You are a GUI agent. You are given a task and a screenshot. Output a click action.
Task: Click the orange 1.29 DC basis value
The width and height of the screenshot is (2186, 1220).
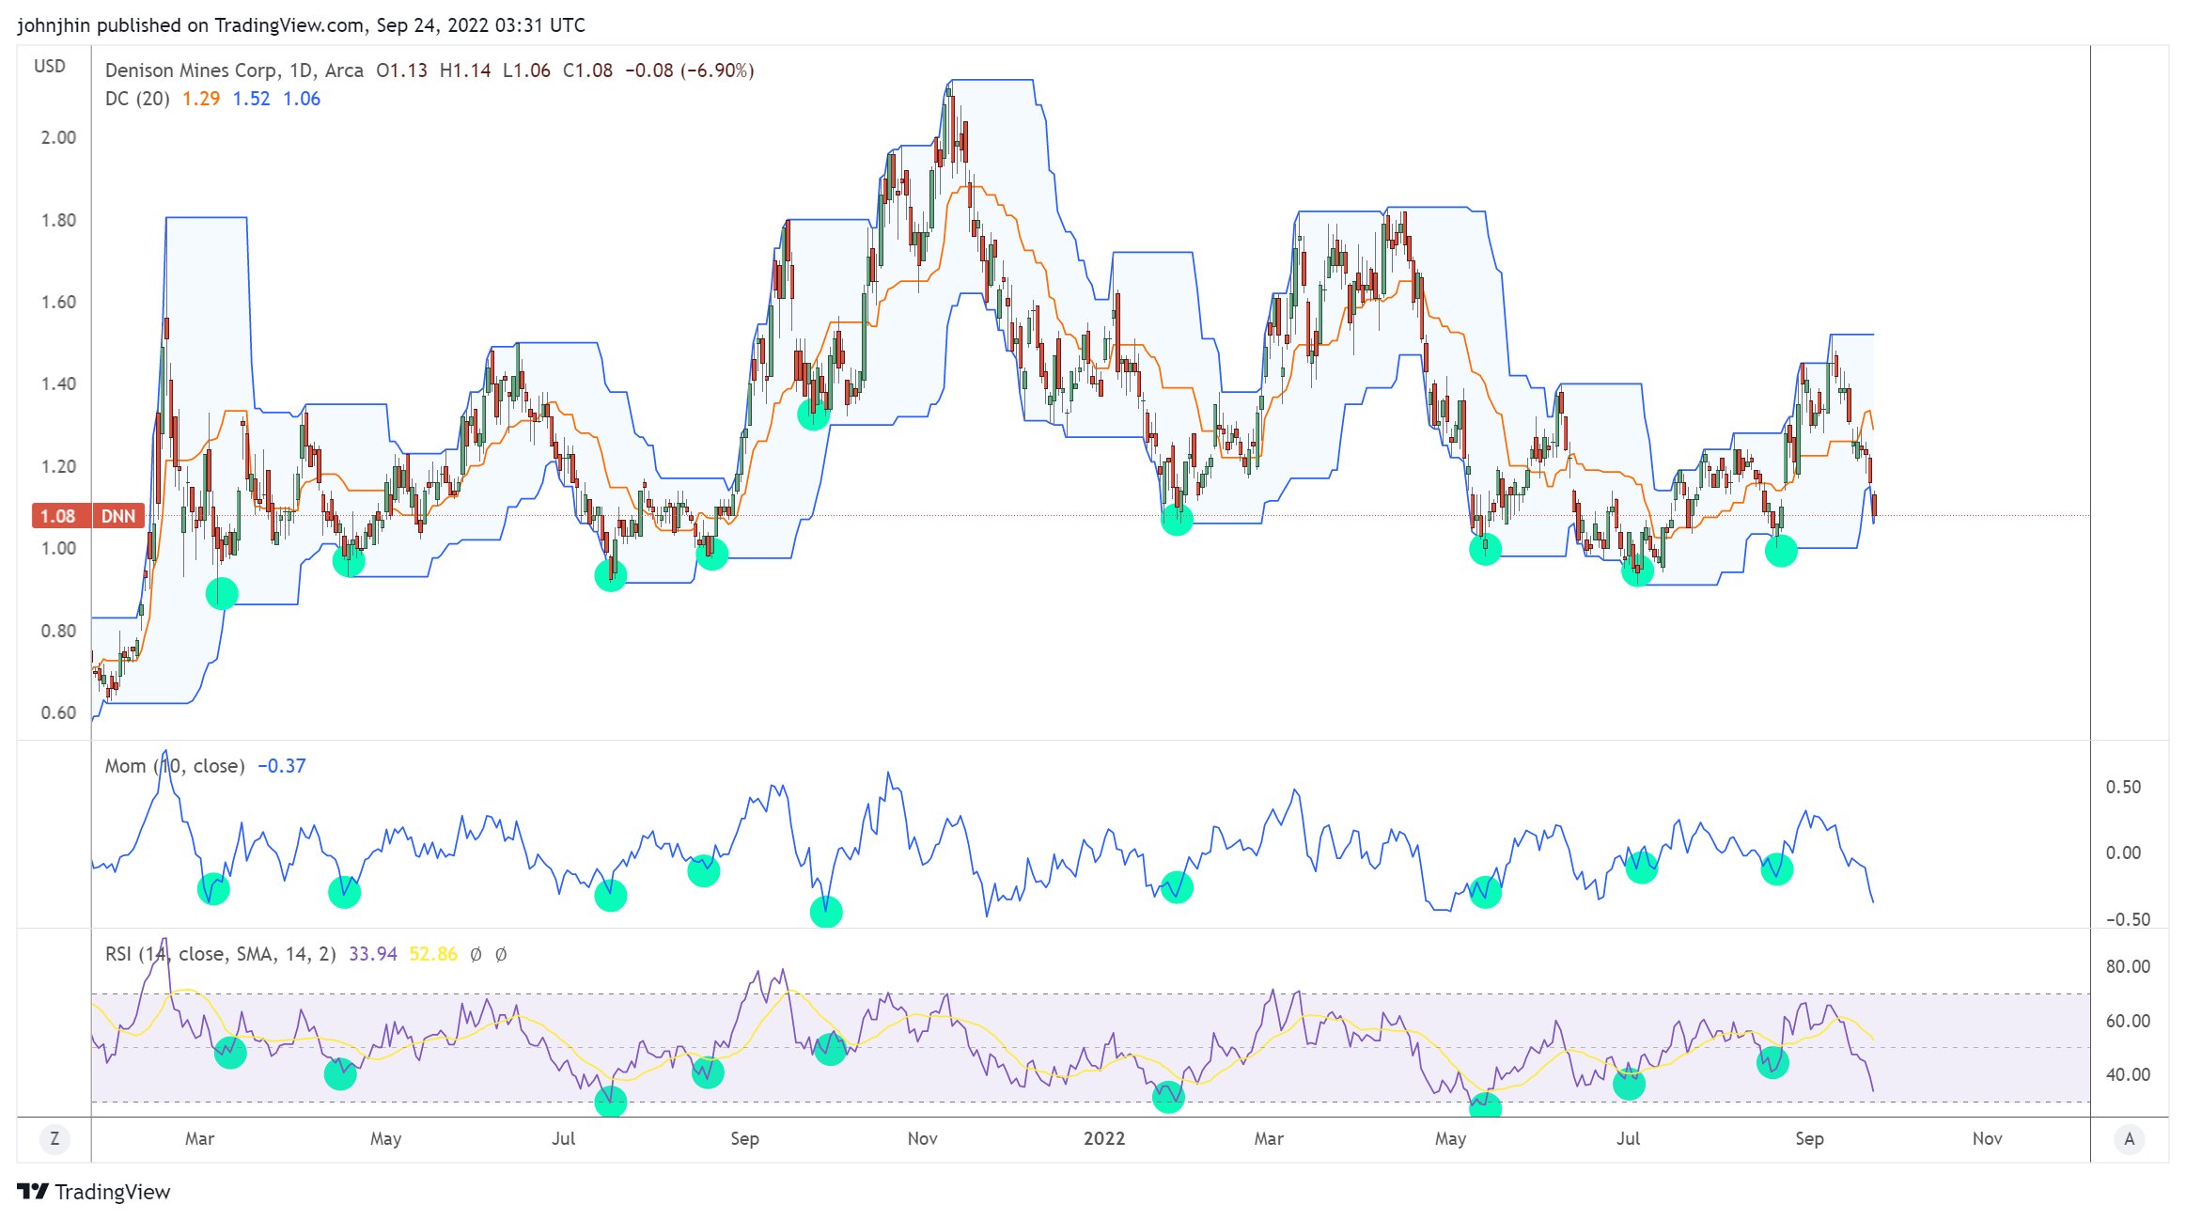(x=201, y=99)
